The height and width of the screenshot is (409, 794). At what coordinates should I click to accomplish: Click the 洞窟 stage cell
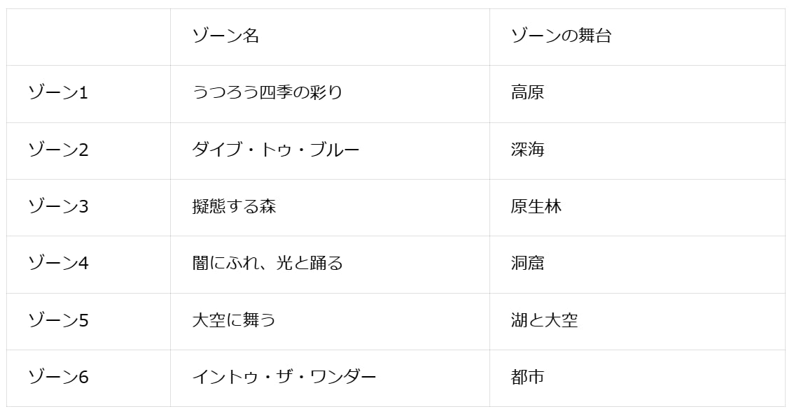527,264
